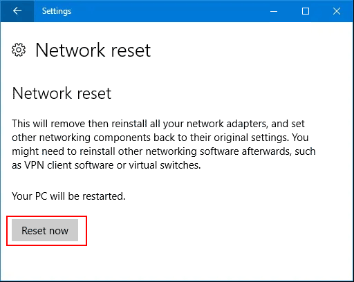Click the Reset now button

pos(45,230)
